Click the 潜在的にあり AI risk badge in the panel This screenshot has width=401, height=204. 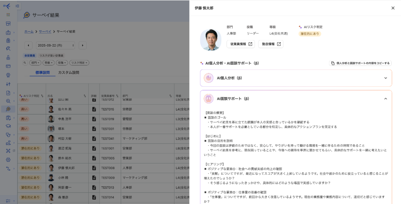pyautogui.click(x=310, y=34)
